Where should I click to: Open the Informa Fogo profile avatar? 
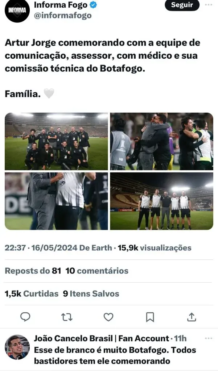pos(17,11)
